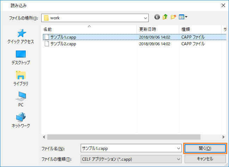
Task: Expand the file name dropdown arrow
Action: [x=178, y=148]
